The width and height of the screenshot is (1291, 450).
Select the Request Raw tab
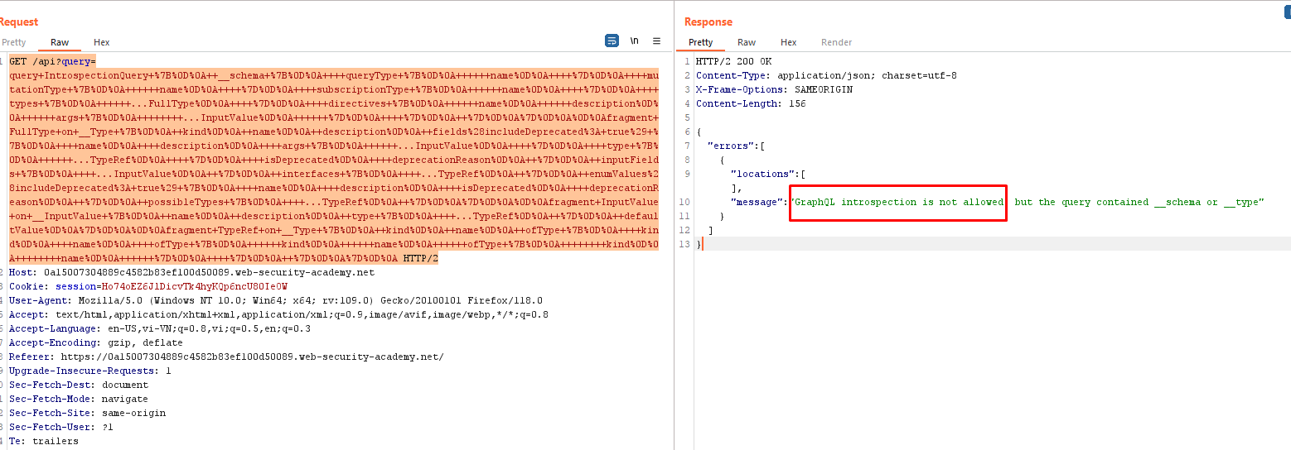tap(60, 42)
